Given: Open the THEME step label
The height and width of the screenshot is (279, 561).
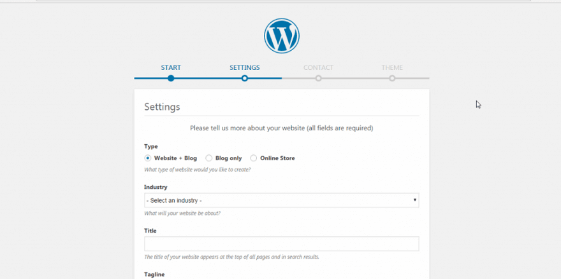Looking at the screenshot, I should pyautogui.click(x=392, y=67).
